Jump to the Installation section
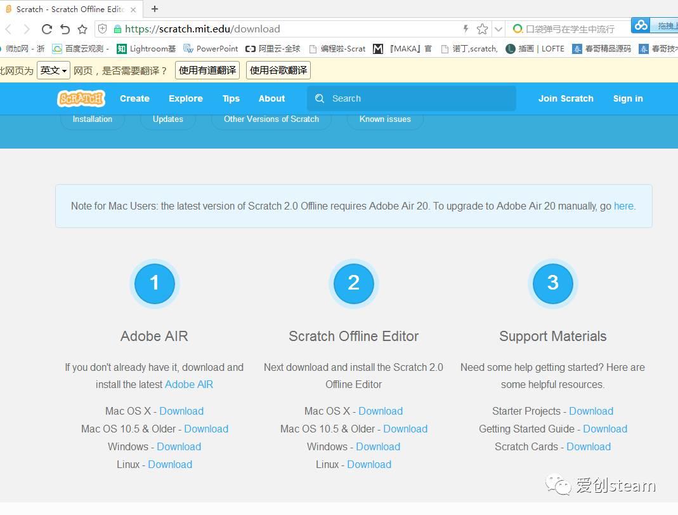This screenshot has width=678, height=515. (x=93, y=119)
